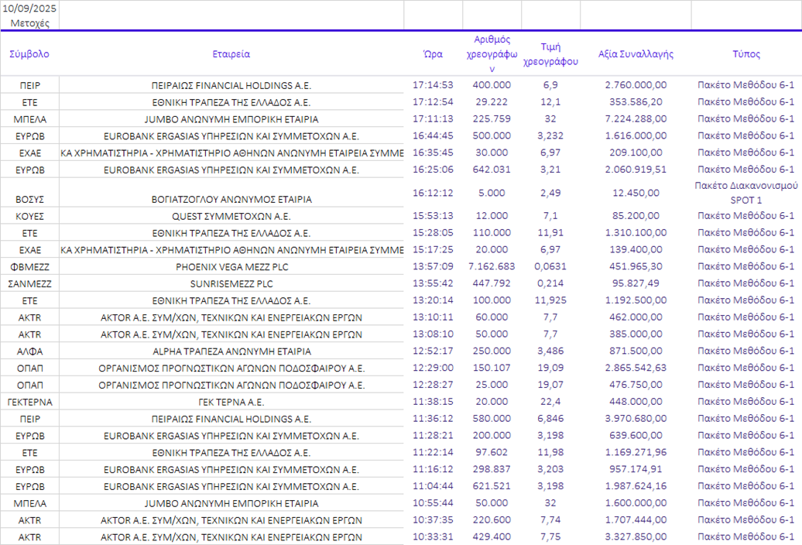The image size is (802, 545).
Task: Select the Πακέτο Διακανονισμού SPOT 1 cell
Action: click(746, 192)
